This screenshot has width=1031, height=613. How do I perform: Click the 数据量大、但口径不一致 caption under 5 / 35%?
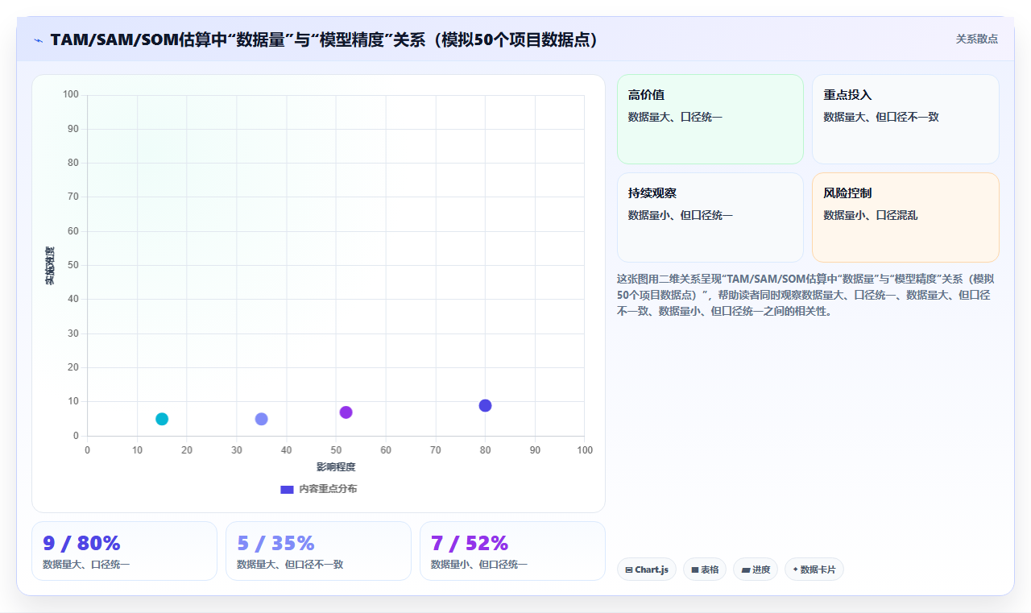[290, 565]
